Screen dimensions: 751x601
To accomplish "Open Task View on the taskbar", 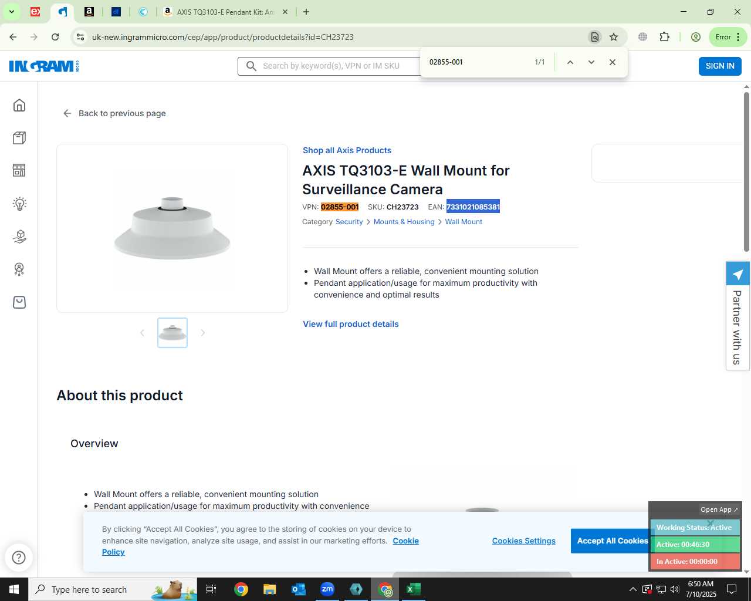I will (211, 589).
